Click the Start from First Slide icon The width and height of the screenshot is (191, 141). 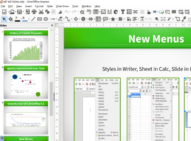click(x=181, y=12)
